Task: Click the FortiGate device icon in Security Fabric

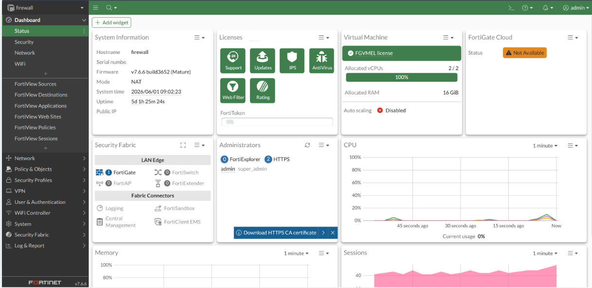Action: pyautogui.click(x=100, y=172)
